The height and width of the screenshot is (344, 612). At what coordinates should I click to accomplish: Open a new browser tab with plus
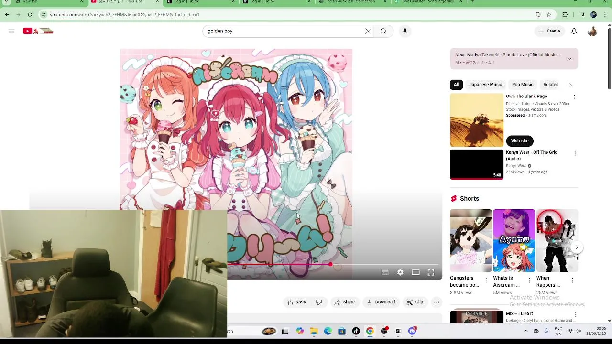472,2
